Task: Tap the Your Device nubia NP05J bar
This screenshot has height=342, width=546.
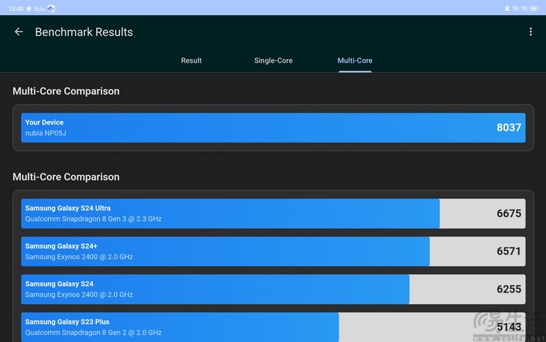Action: click(x=273, y=127)
